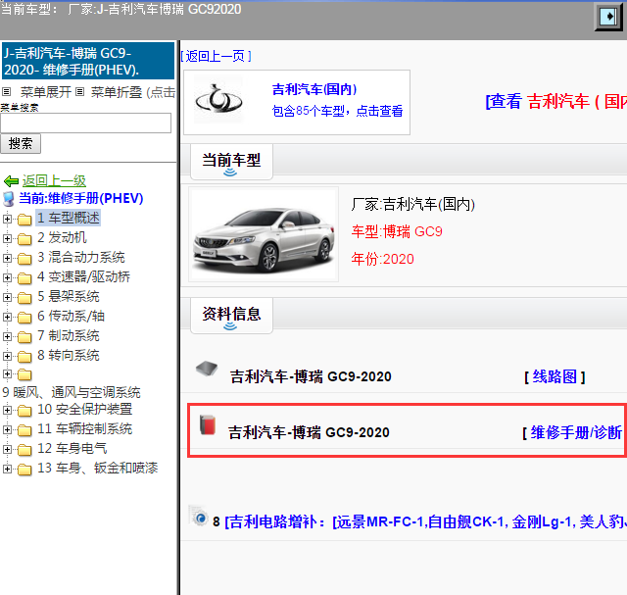Expand the 3 混合动力系统 tree node

coord(7,258)
